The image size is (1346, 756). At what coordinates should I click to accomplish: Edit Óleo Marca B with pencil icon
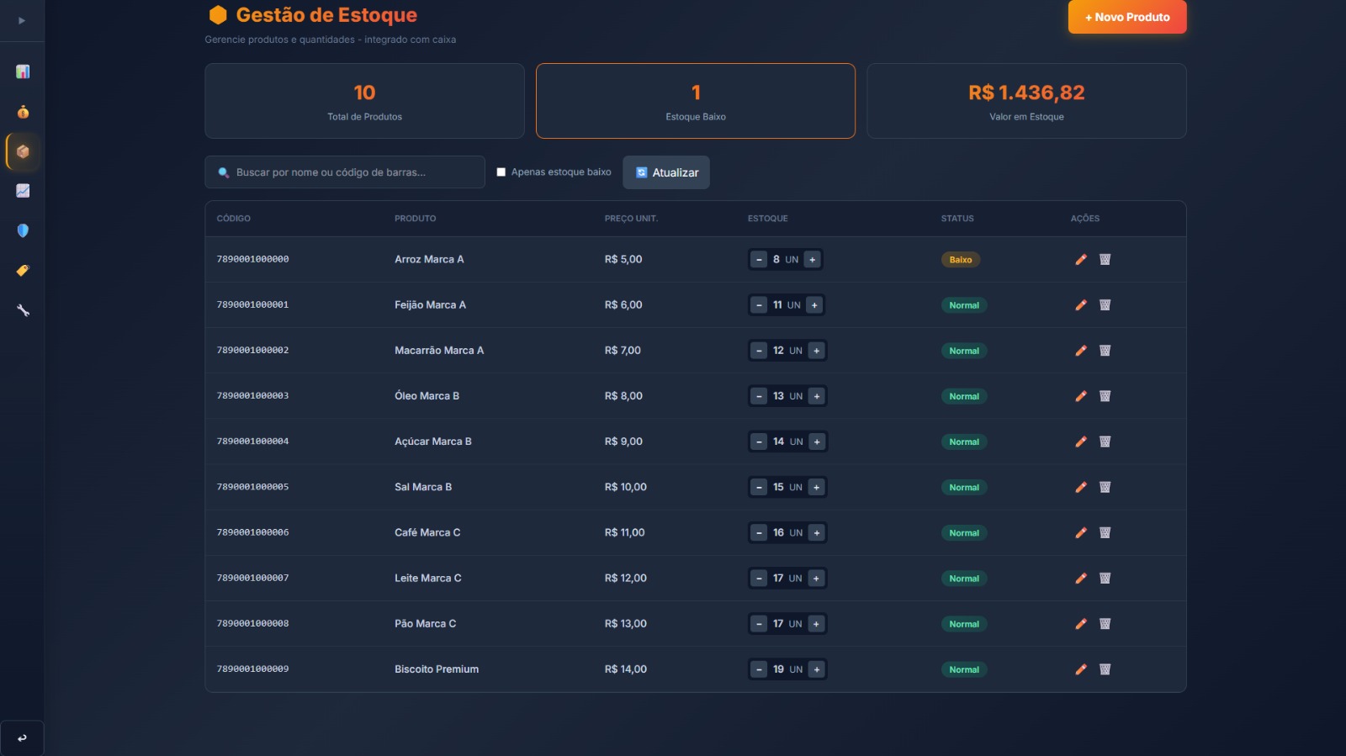(x=1081, y=396)
